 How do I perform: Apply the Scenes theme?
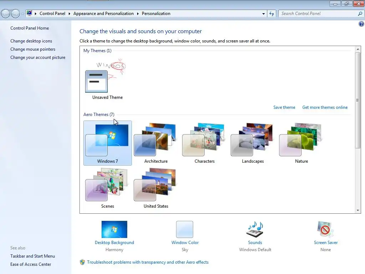pyautogui.click(x=108, y=188)
